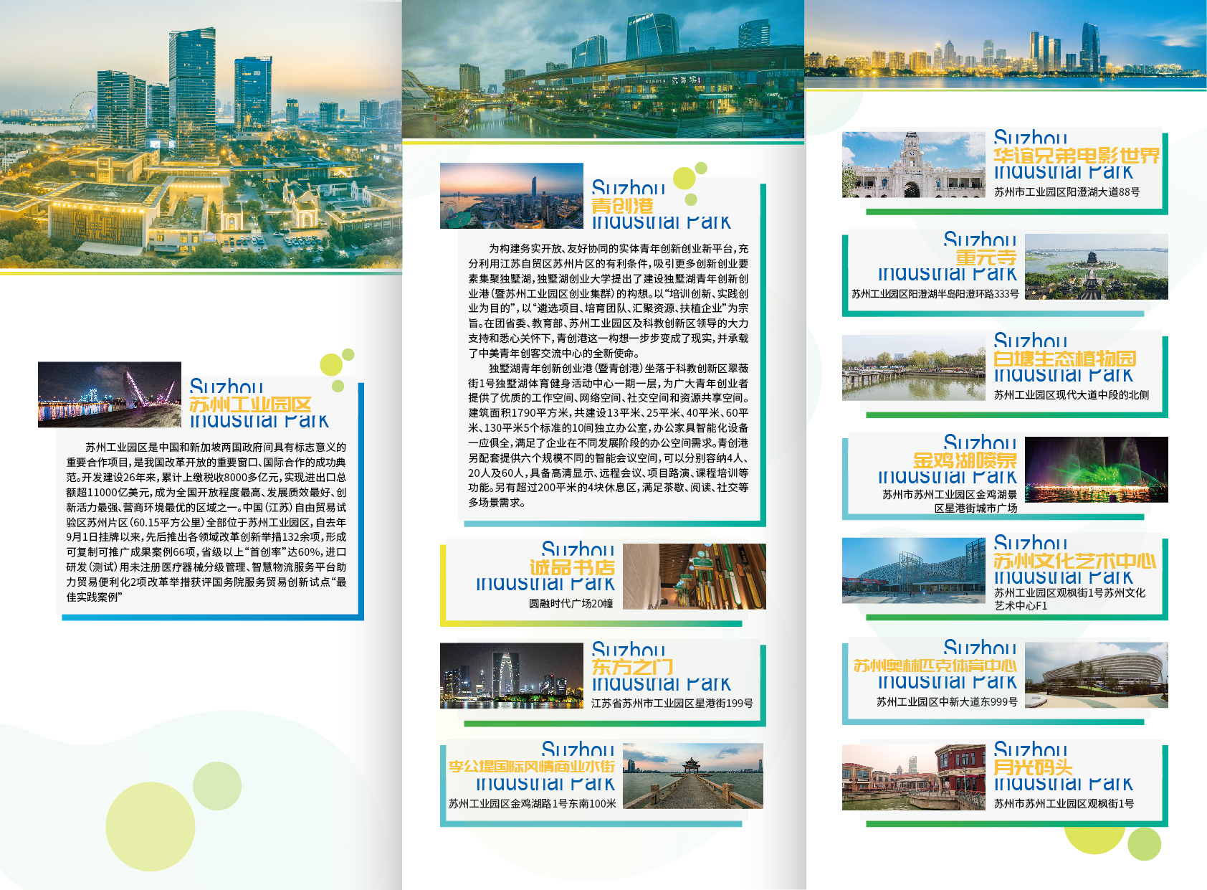Screen dimensions: 1207x890
Task: Click the 月光码头 title
Action: click(x=1032, y=767)
